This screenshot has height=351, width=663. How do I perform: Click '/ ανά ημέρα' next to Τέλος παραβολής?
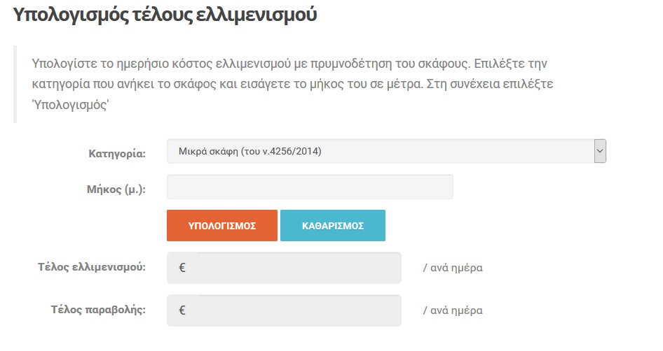pos(453,310)
